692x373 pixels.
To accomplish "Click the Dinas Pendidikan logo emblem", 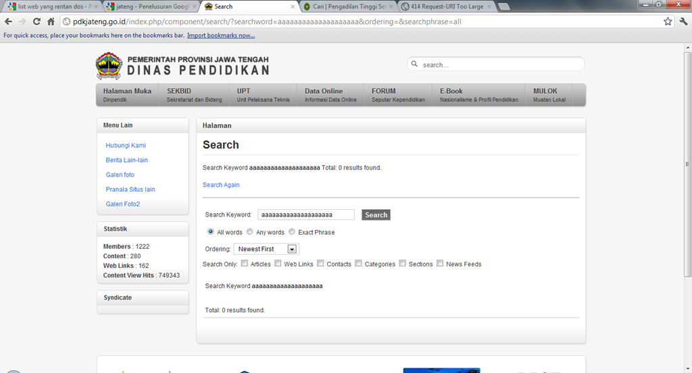I will (x=109, y=66).
